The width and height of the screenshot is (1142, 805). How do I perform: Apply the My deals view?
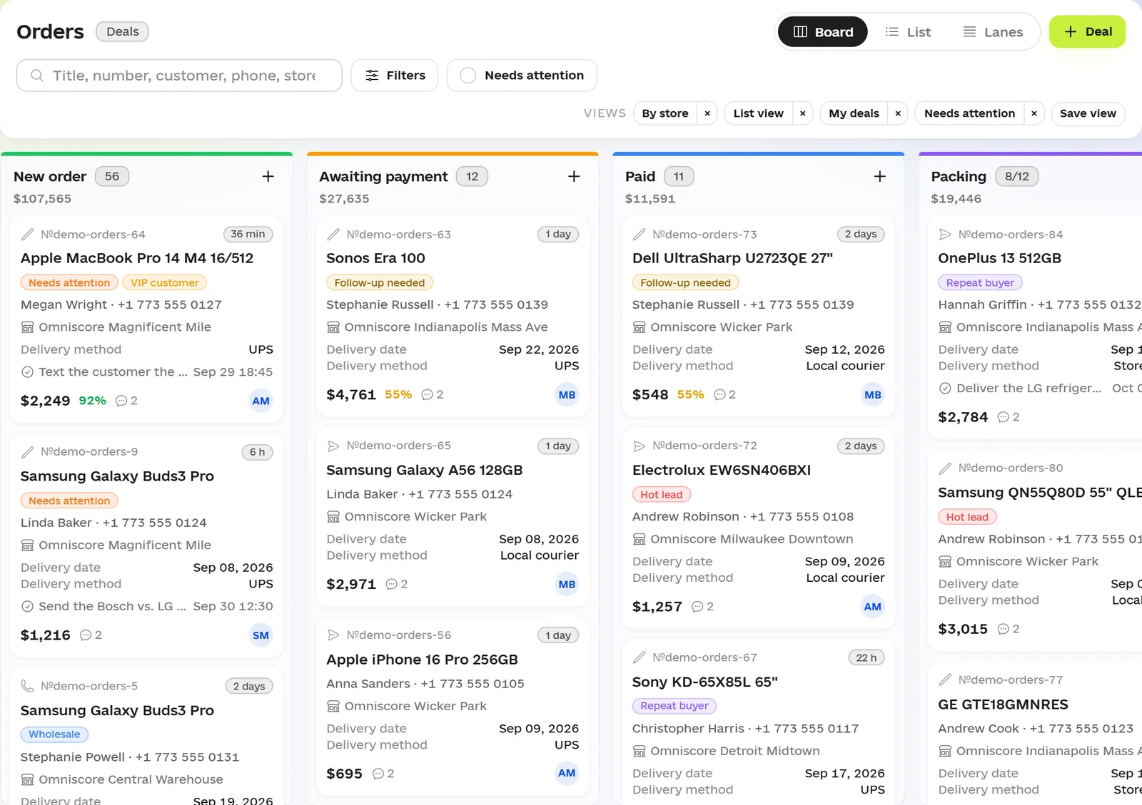pyautogui.click(x=854, y=113)
